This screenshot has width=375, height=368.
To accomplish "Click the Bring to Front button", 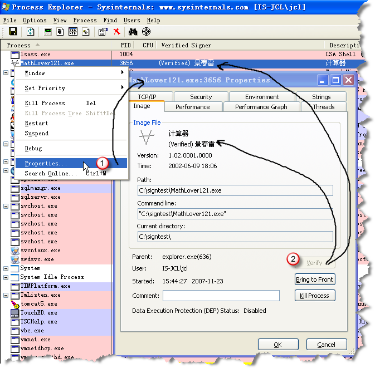I will pyautogui.click(x=315, y=279).
